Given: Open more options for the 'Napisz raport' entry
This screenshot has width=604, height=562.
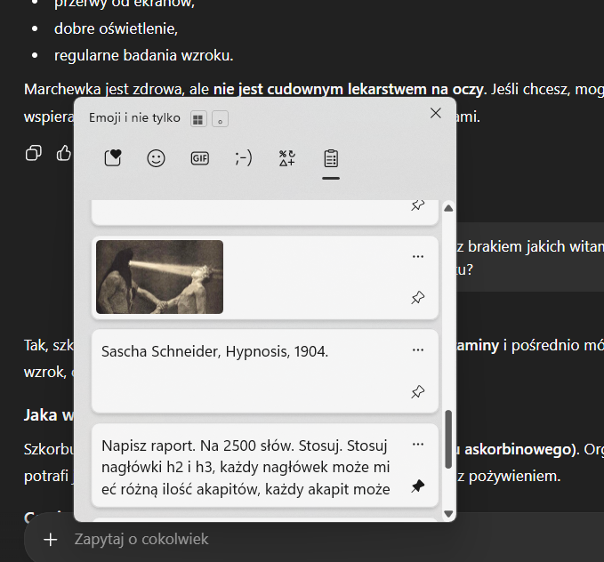Looking at the screenshot, I should tap(418, 444).
